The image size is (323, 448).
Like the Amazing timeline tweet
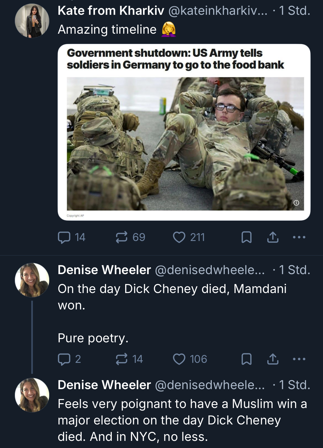click(179, 237)
